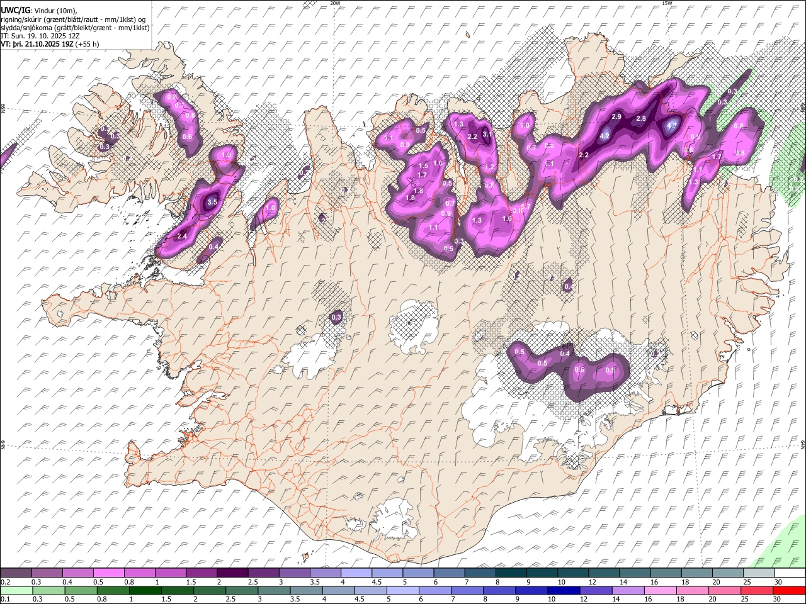Pick darkest green lower swatch between 1 and 1.5
The width and height of the screenshot is (806, 604).
click(146, 590)
